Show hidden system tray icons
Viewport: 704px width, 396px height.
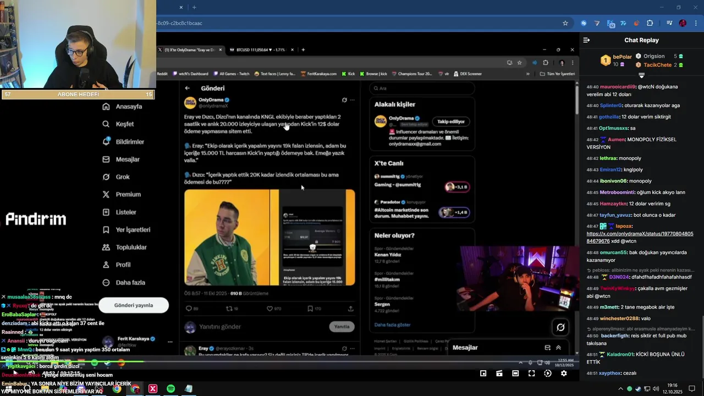click(x=621, y=389)
